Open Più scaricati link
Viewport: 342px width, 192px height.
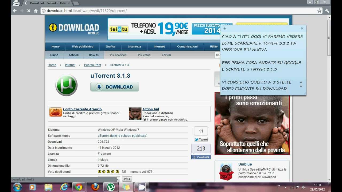118,55
